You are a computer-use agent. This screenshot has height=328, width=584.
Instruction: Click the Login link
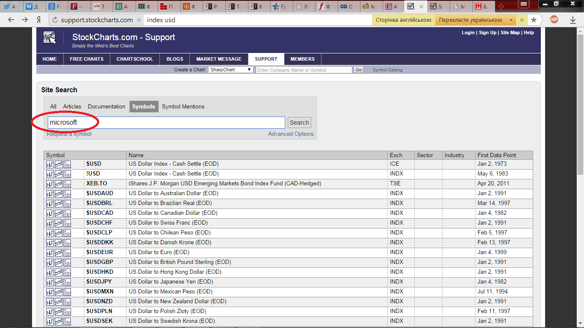pyautogui.click(x=468, y=32)
